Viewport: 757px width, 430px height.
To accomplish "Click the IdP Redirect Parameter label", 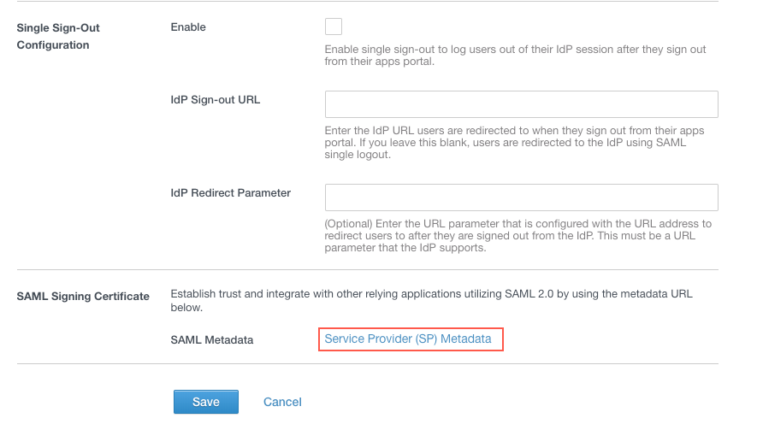I will pos(231,193).
